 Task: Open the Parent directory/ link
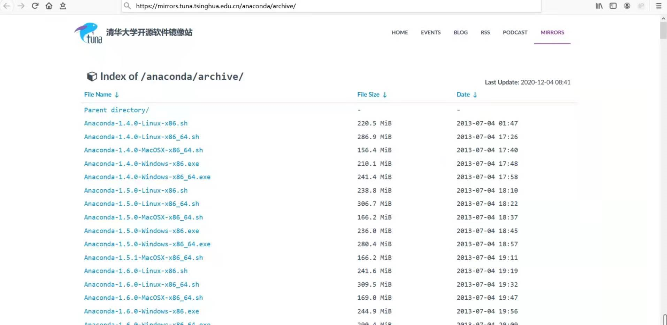116,110
